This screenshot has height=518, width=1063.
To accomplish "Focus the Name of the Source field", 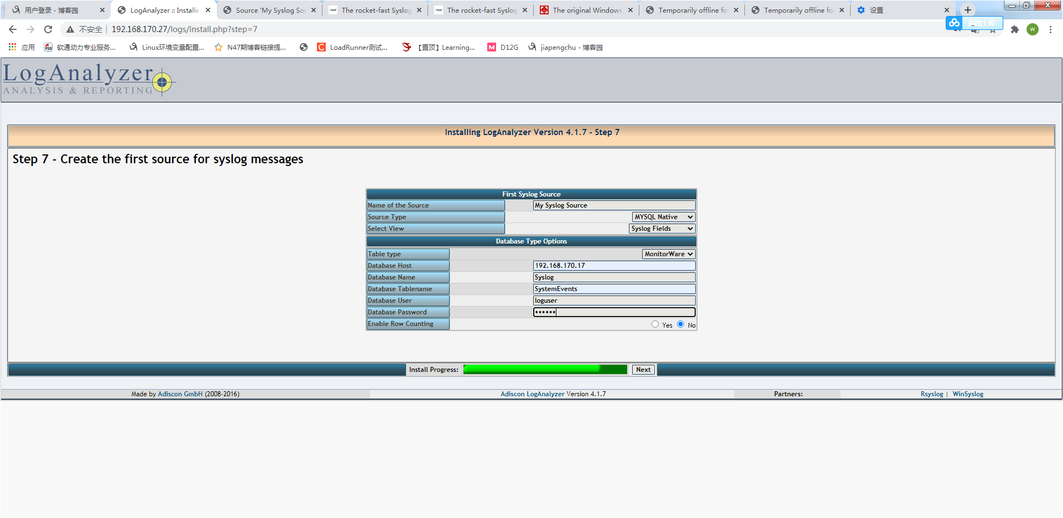I will click(x=614, y=205).
